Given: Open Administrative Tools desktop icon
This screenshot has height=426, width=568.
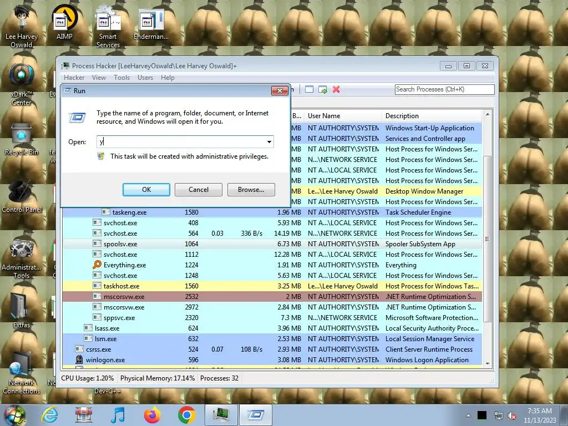Looking at the screenshot, I should click(x=22, y=258).
